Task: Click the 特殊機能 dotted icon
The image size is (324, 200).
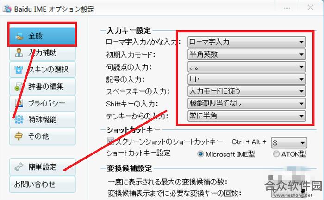Action: click(x=19, y=119)
